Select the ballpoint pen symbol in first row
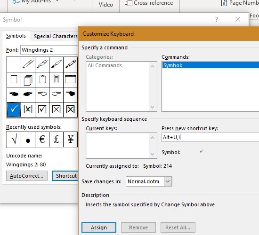Viewport: 259px width, 235px height. coord(28,64)
